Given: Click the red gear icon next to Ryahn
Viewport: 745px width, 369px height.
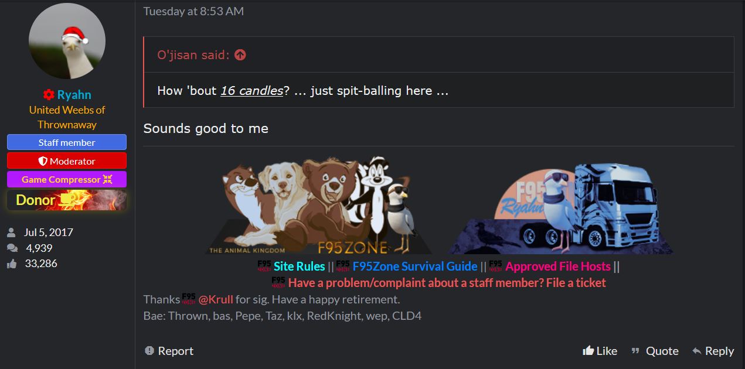Looking at the screenshot, I should [x=49, y=95].
